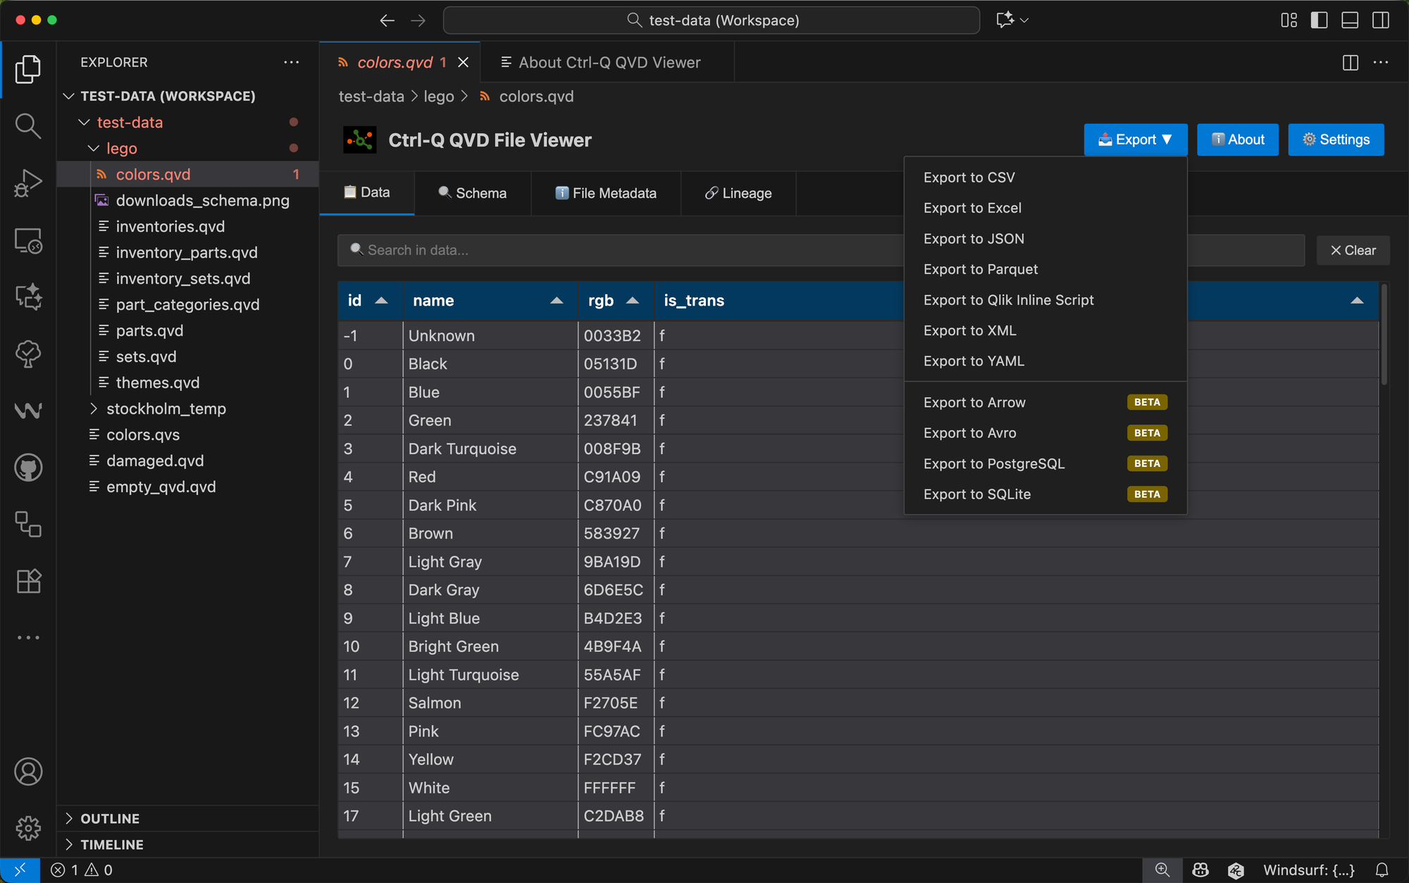Open the Search view in activity bar
This screenshot has width=1409, height=883.
coord(27,126)
